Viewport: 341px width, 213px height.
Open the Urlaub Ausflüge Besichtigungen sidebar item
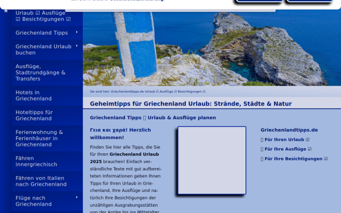pyautogui.click(x=47, y=17)
